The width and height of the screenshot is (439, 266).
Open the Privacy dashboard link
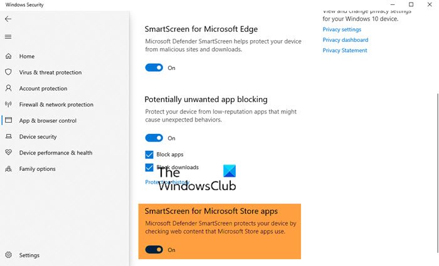coord(345,40)
